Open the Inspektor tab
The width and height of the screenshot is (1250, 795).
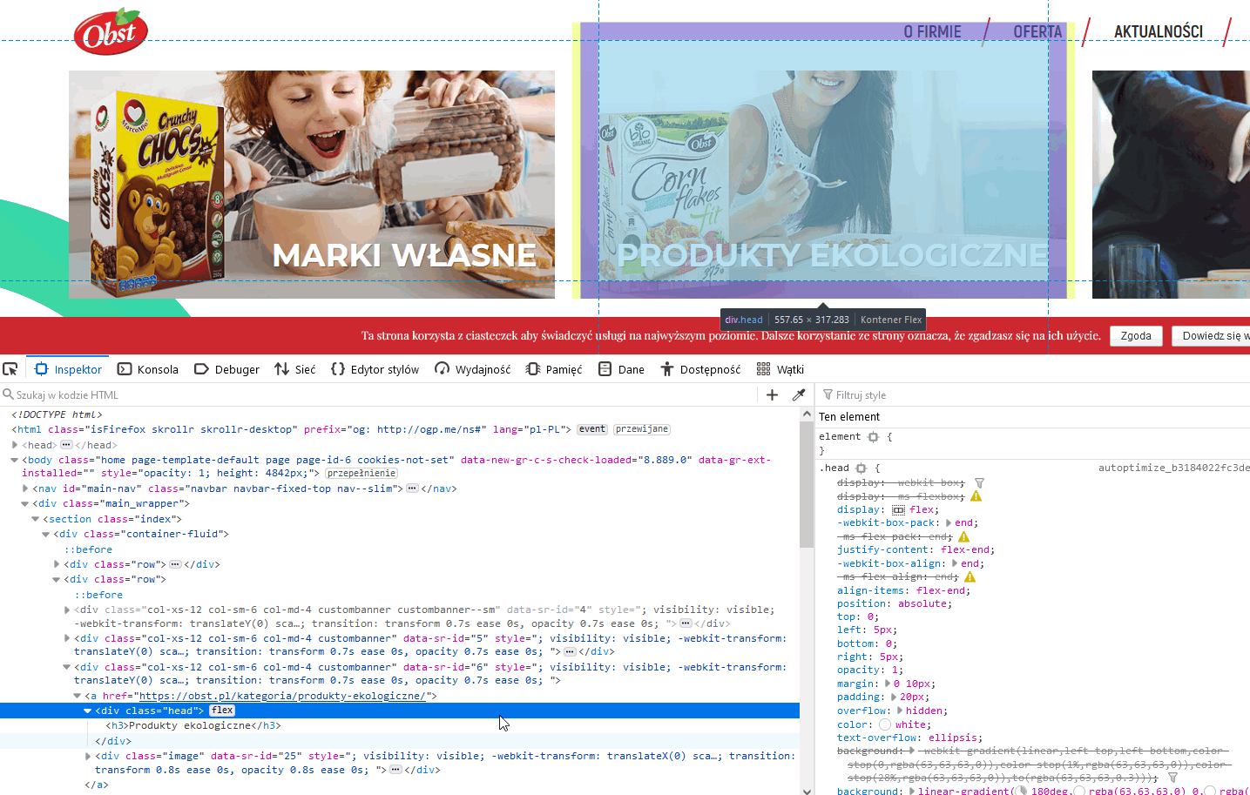68,369
